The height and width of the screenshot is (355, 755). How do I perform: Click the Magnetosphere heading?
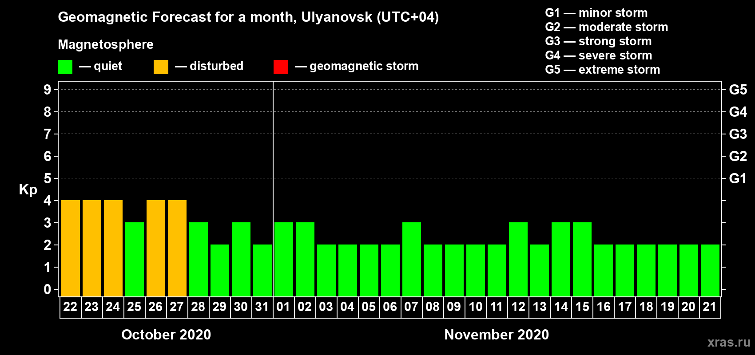(x=106, y=44)
